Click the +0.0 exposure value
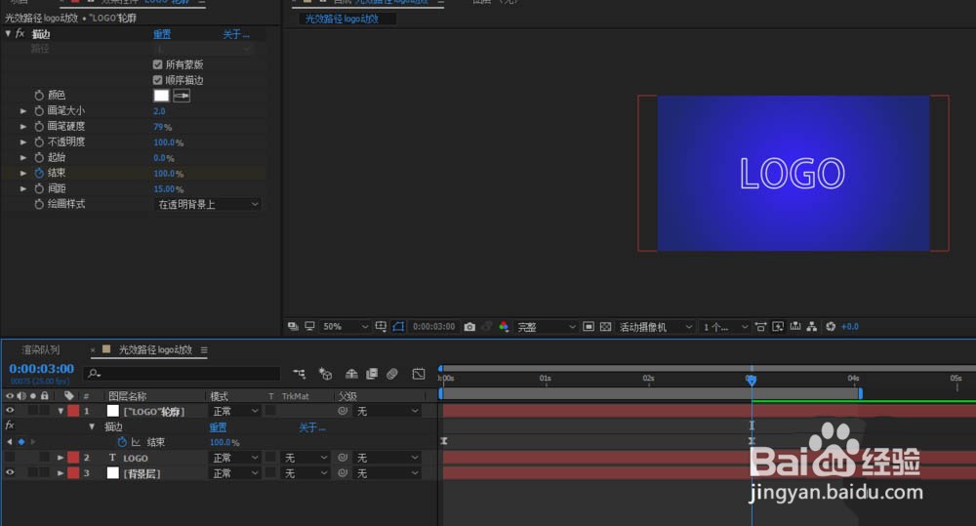 pyautogui.click(x=850, y=326)
